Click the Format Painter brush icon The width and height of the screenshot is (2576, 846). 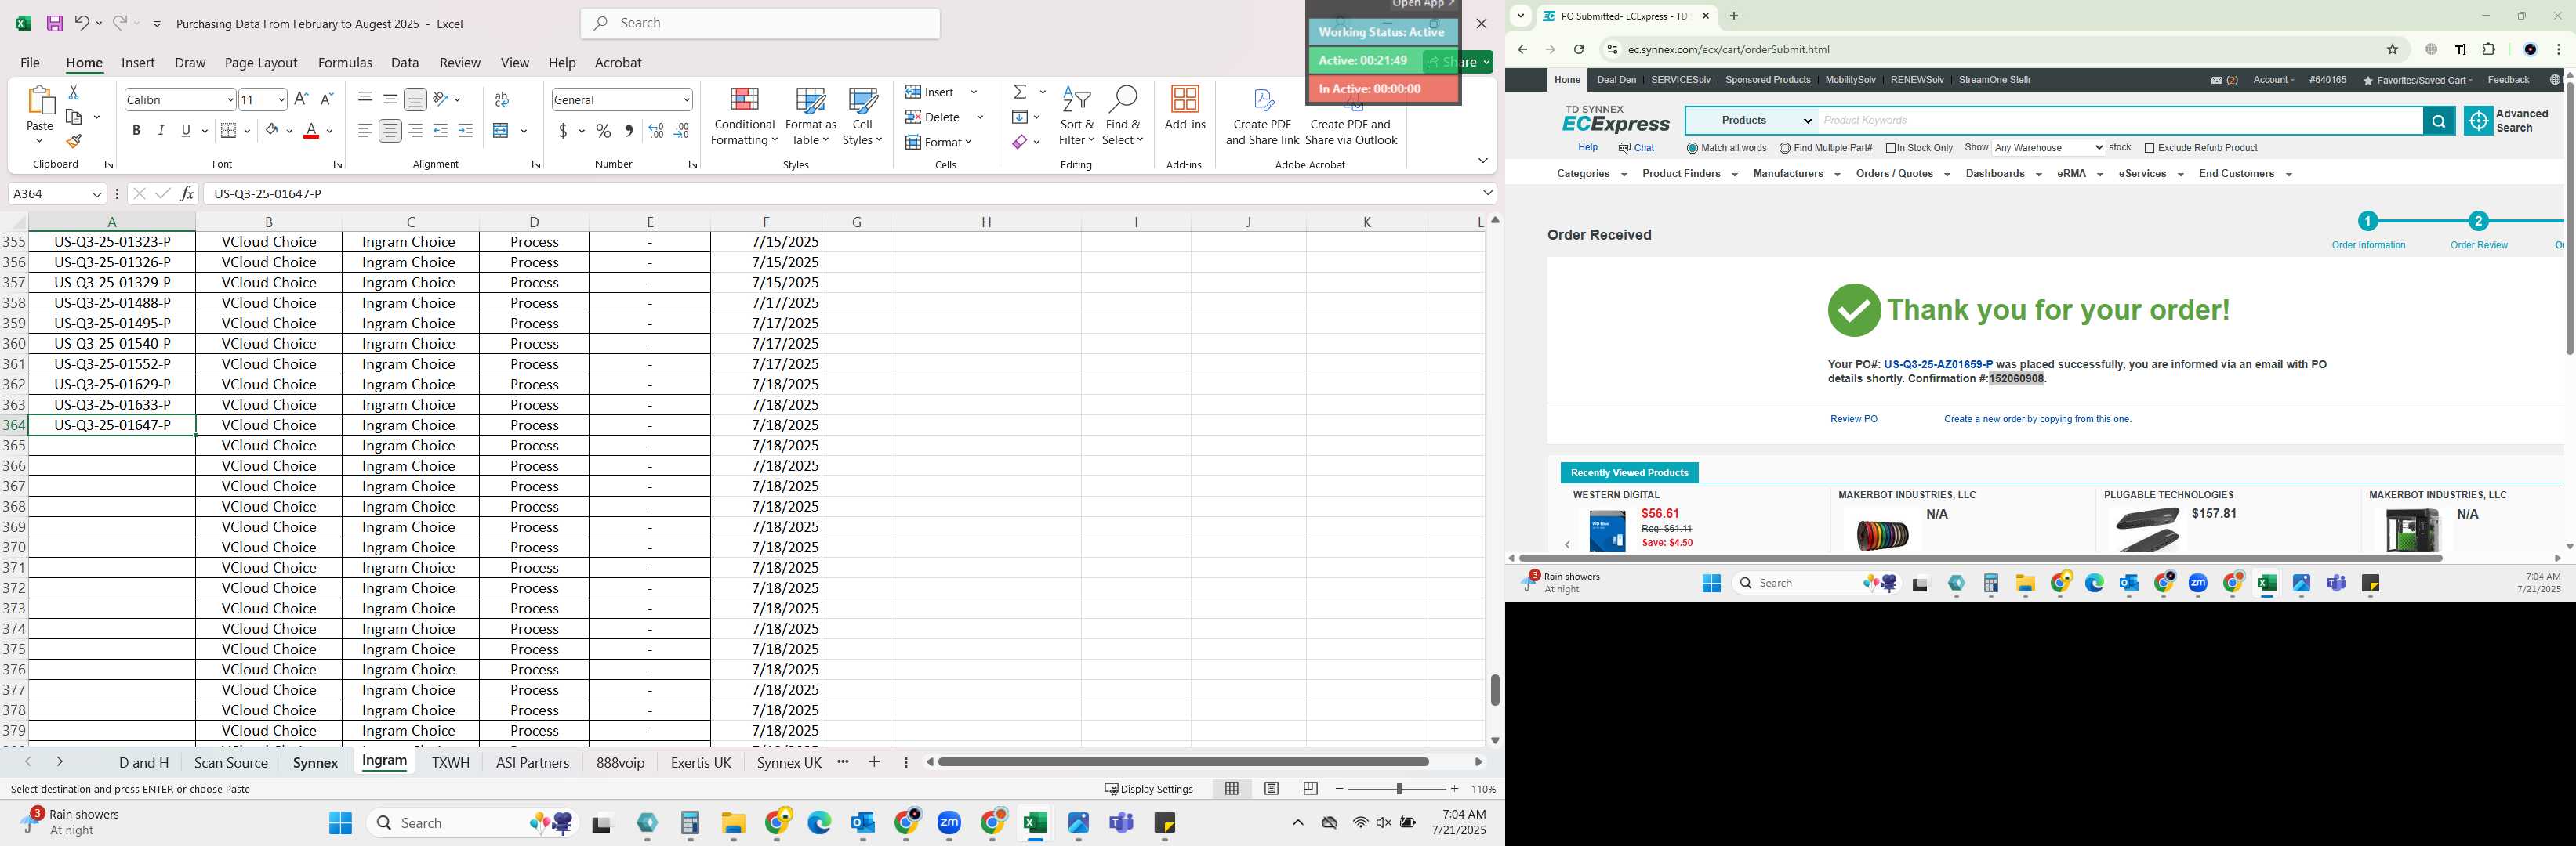pyautogui.click(x=74, y=141)
